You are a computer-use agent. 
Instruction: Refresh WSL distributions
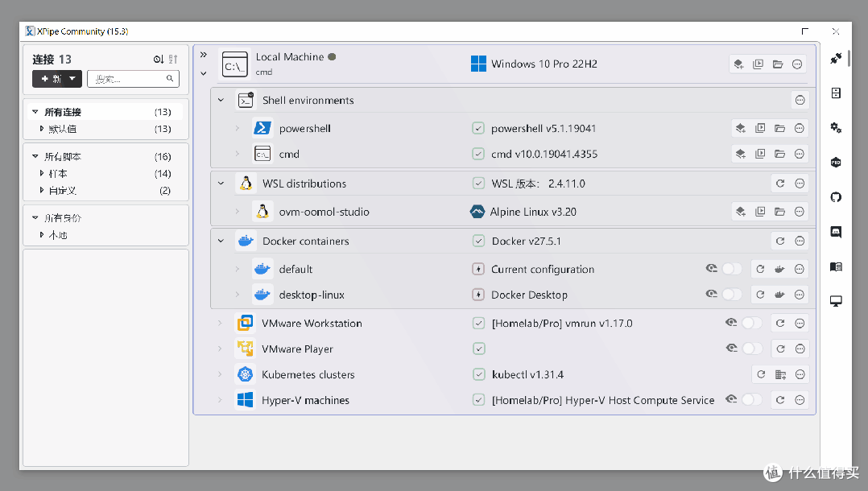tap(780, 184)
